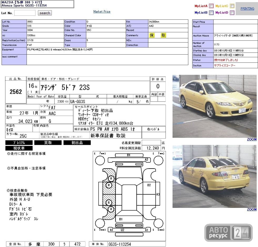Click the 現状車 black label
This screenshot has height=247, width=258.
click(x=19, y=148)
